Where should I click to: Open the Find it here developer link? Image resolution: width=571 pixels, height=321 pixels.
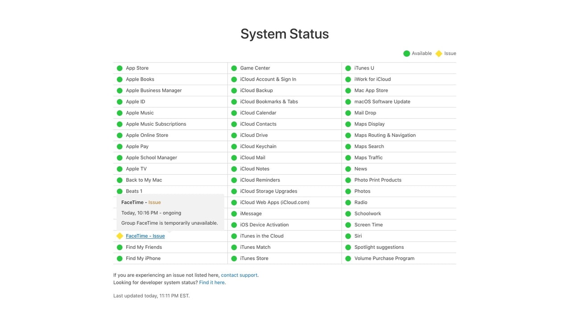click(212, 282)
